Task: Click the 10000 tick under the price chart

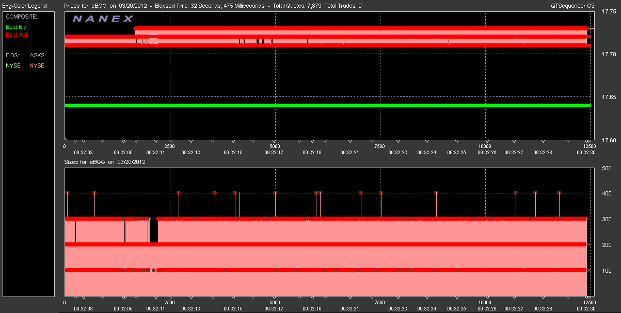Action: [485, 146]
